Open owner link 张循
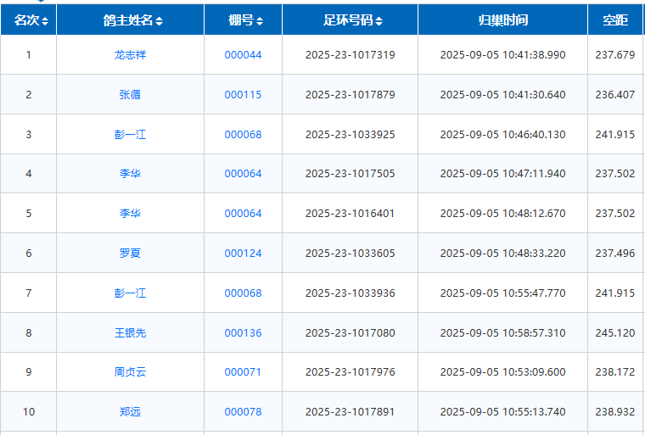This screenshot has height=435, width=645. pyautogui.click(x=130, y=95)
